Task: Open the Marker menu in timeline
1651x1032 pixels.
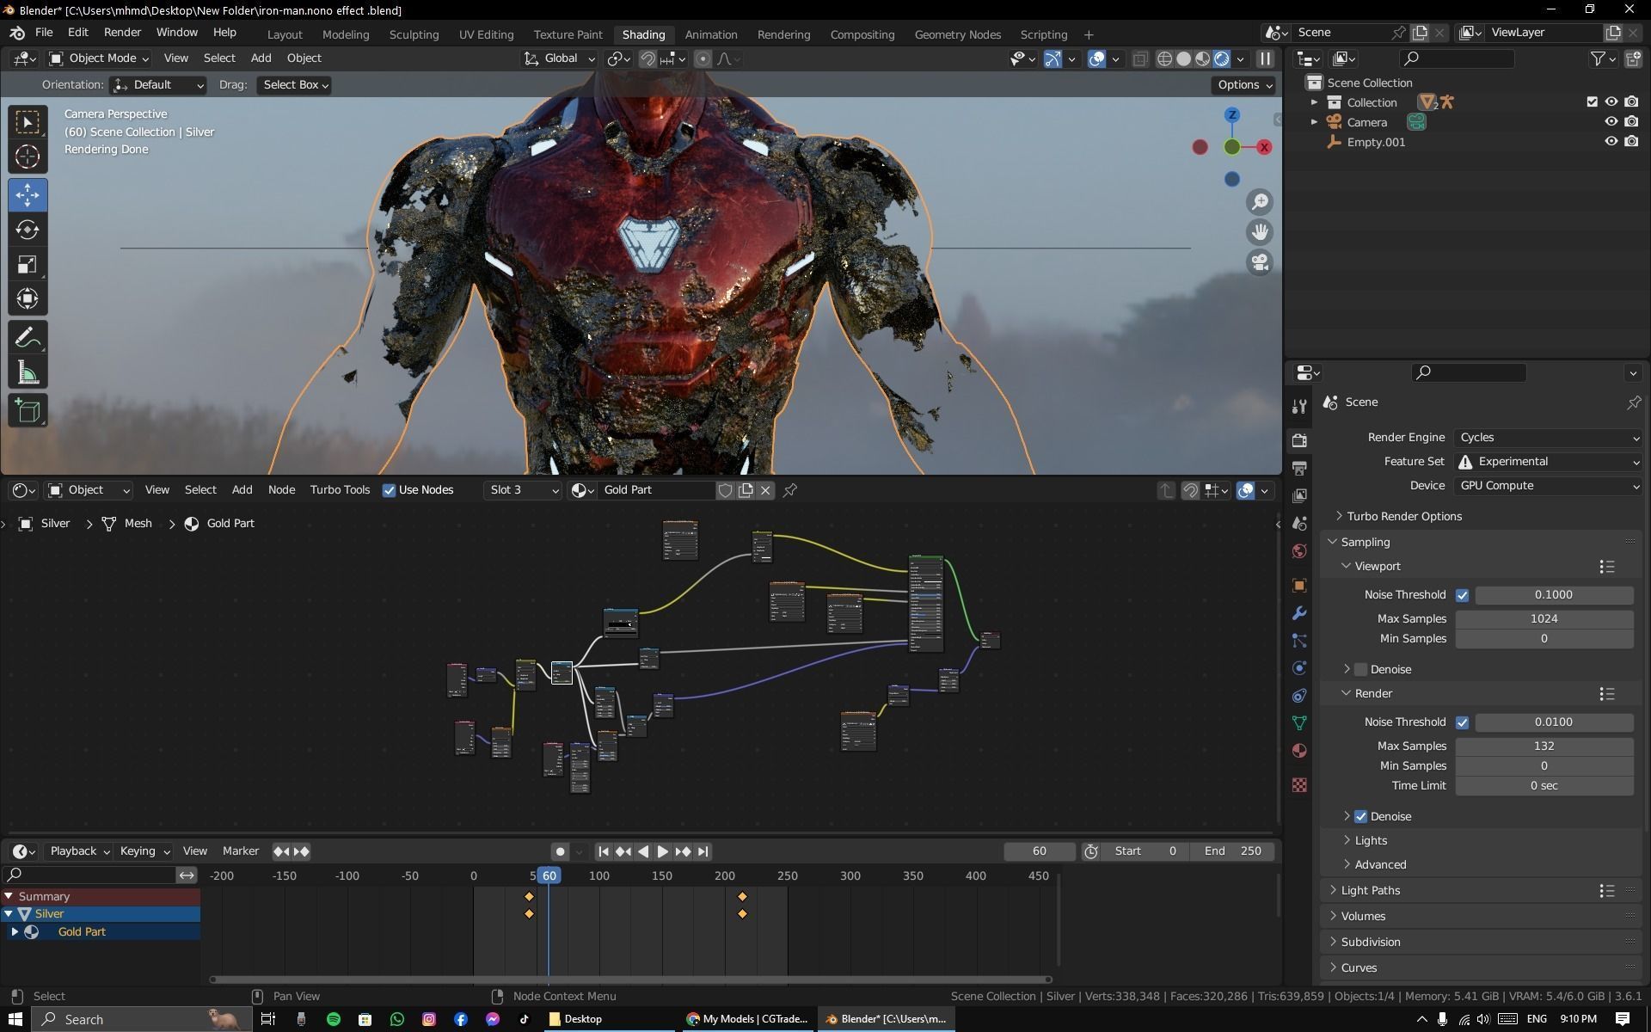Action: point(240,851)
